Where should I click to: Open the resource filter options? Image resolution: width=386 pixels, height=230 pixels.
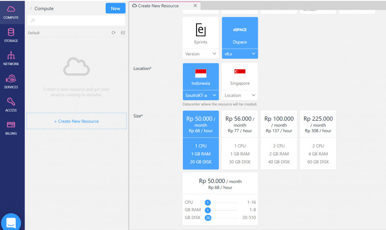pos(123,33)
